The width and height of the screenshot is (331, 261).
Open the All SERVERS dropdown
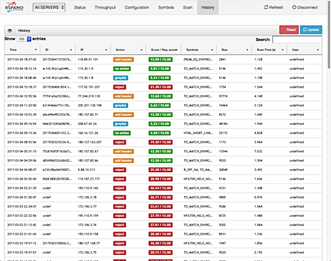[x=49, y=7]
